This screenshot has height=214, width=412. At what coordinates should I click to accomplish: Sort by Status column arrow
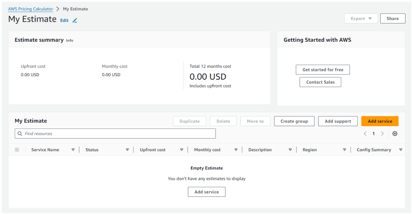tap(127, 150)
